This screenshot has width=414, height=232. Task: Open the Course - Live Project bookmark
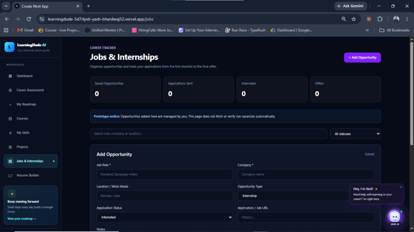(59, 30)
